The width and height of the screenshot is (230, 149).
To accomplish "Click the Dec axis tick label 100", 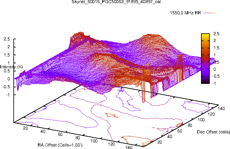I will 201,120.
